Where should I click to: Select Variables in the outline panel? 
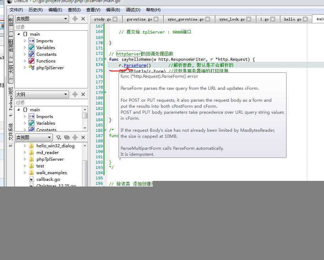(46, 123)
